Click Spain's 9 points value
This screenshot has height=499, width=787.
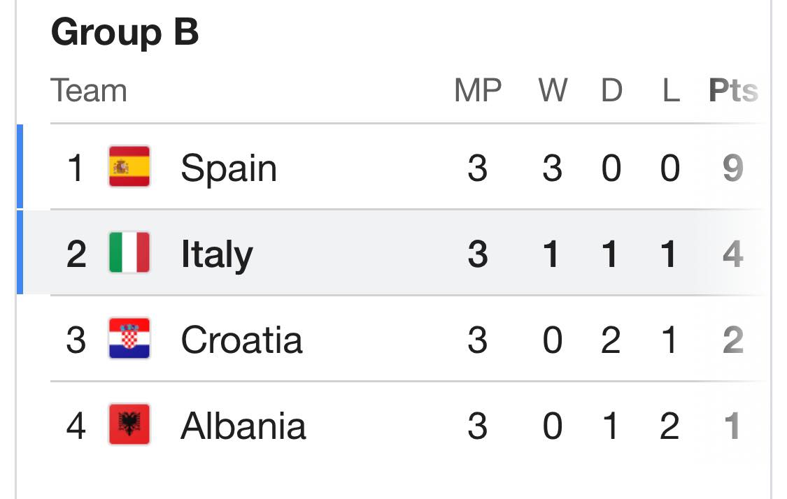click(x=732, y=168)
